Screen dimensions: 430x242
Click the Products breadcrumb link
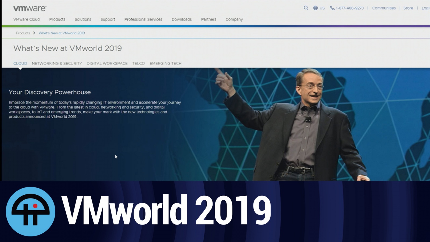click(x=23, y=33)
